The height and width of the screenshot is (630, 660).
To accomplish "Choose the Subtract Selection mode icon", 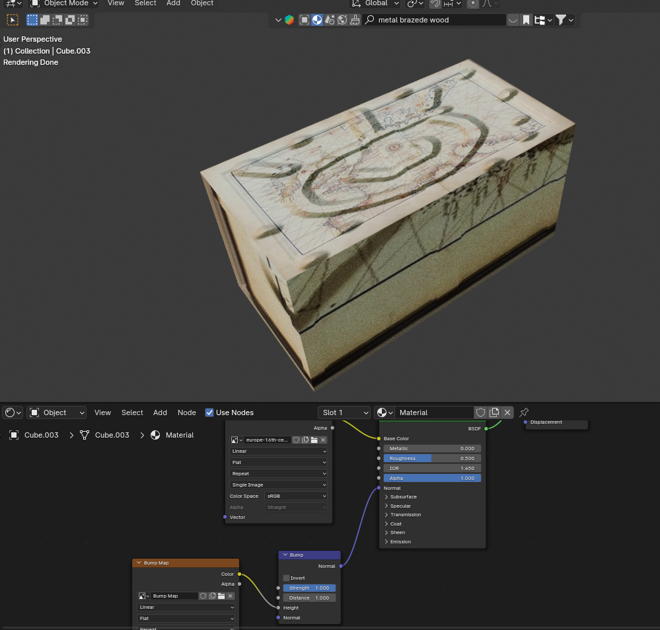I will click(x=57, y=20).
